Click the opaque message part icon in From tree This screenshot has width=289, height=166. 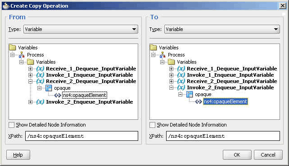pyautogui.click(x=49, y=88)
